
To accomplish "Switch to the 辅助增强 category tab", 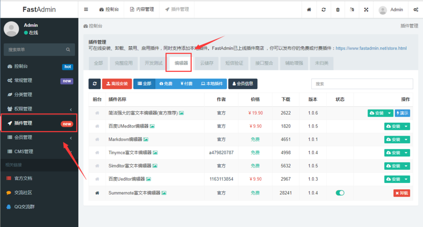I will (x=294, y=63).
